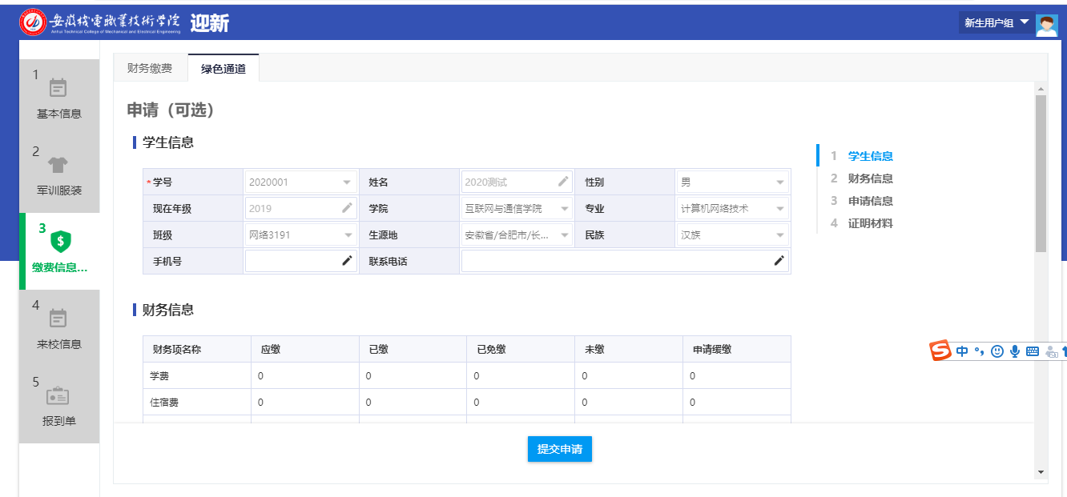Click the green shield dollar icon
1067x497 pixels.
[61, 241]
